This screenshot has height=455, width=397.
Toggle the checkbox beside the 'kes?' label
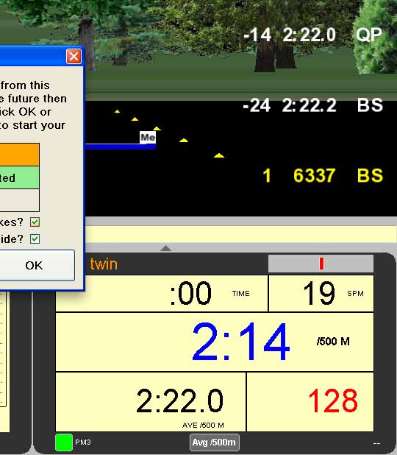(35, 222)
